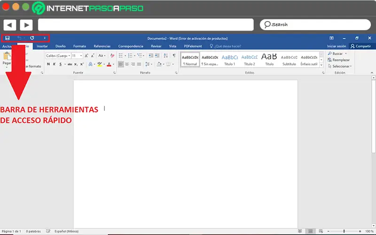
Task: Click the Bullets list icon
Action: 121,55
